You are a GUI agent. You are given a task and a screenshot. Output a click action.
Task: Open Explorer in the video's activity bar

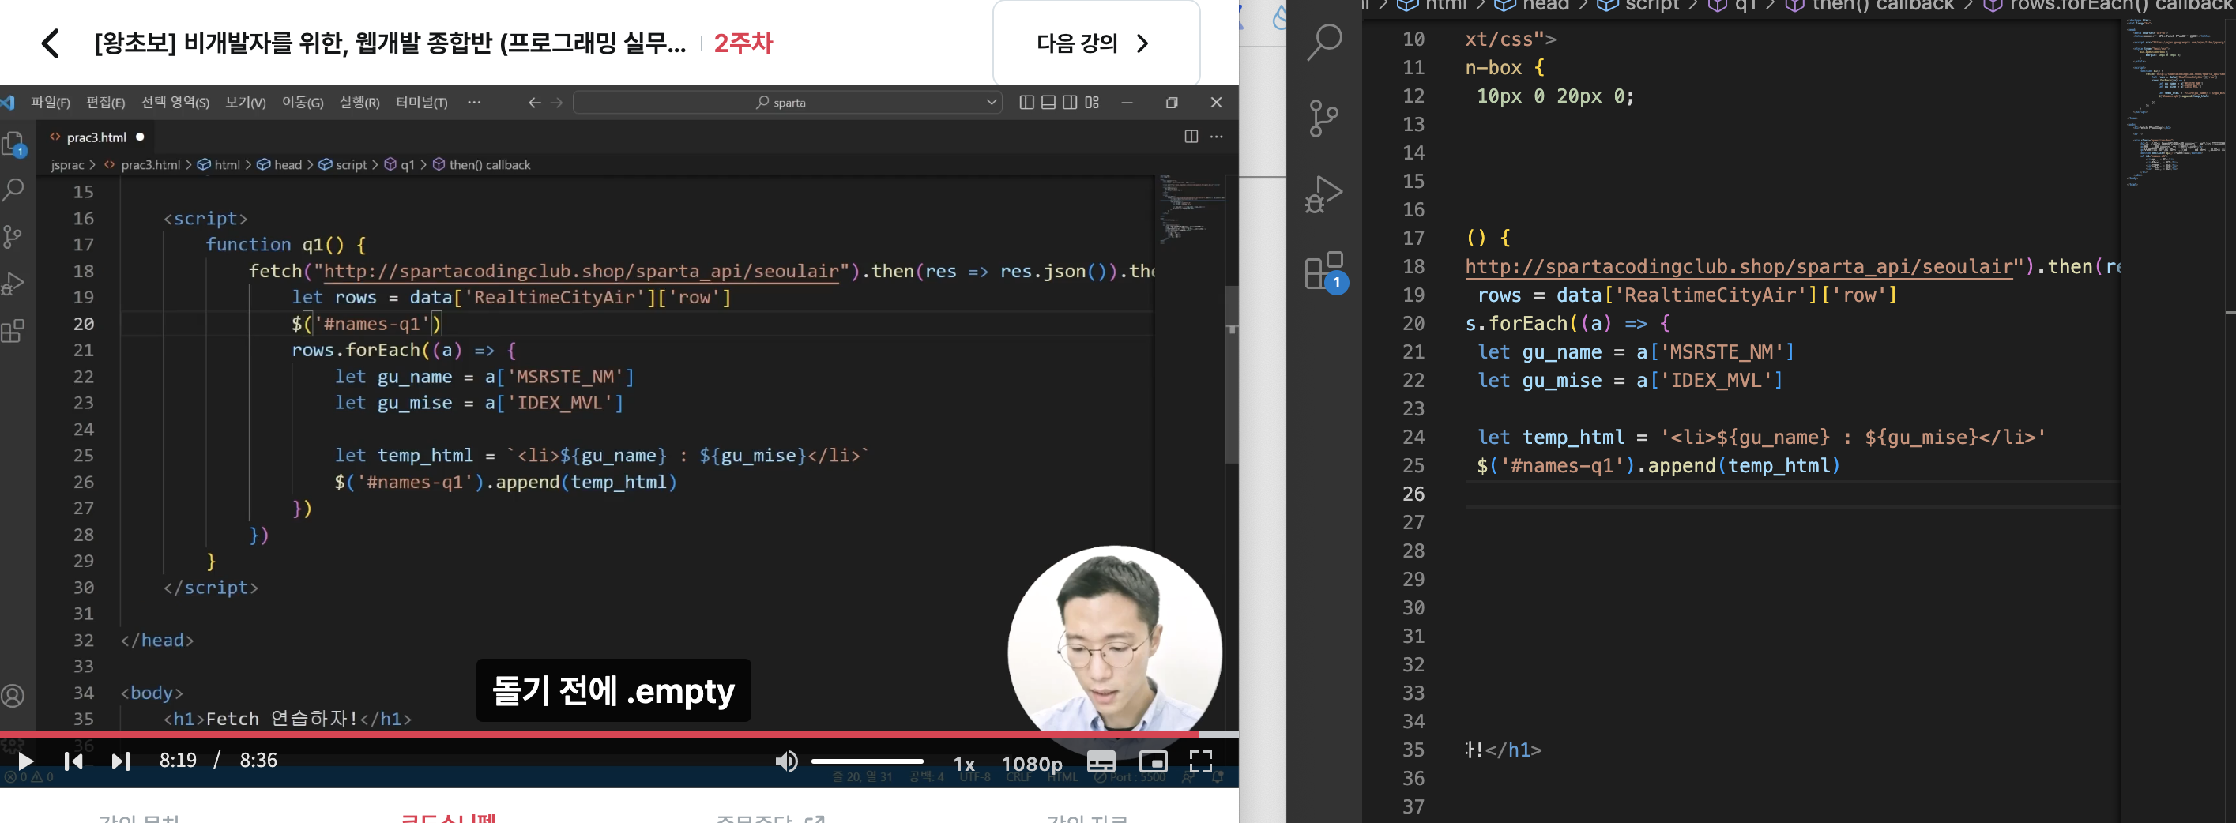tap(14, 143)
